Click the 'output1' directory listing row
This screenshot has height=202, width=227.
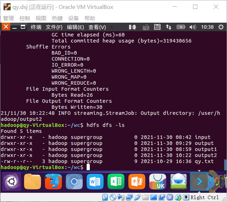[x=109, y=149]
